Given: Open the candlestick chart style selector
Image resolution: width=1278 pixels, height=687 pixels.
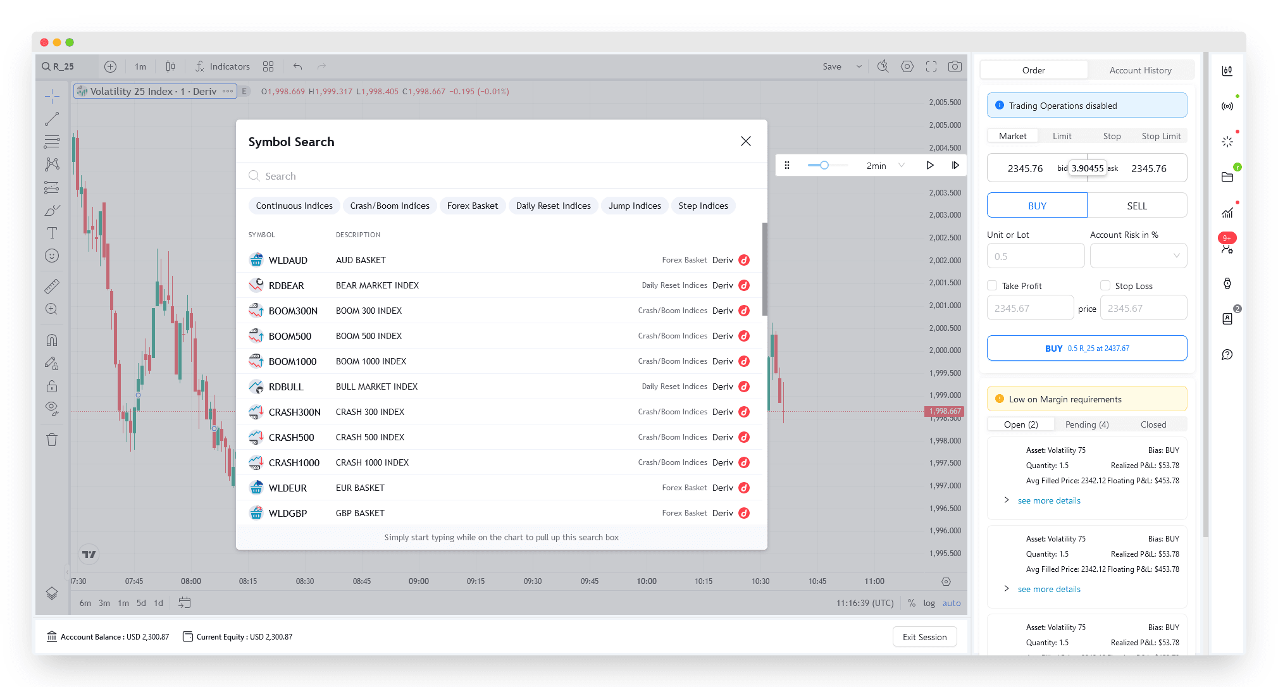Looking at the screenshot, I should pyautogui.click(x=170, y=66).
